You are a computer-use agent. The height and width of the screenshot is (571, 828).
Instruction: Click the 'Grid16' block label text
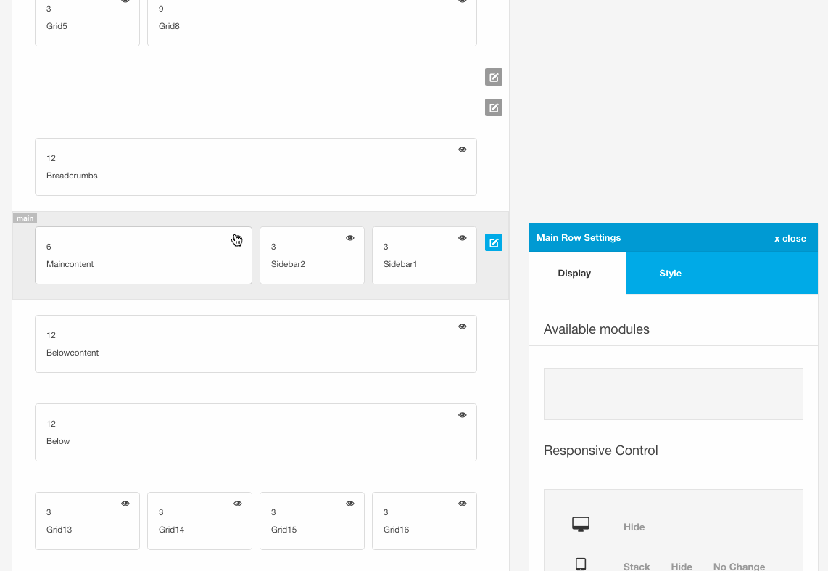point(396,530)
